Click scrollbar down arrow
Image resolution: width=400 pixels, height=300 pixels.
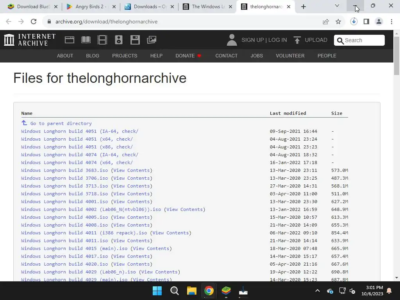[397, 278]
